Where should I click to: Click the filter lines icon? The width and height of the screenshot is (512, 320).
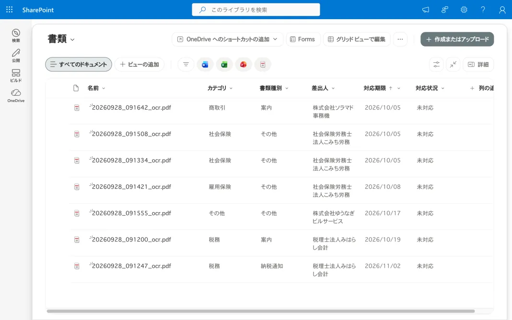(x=186, y=65)
